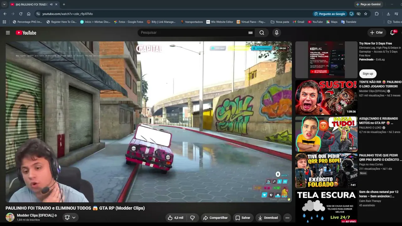Open the on-screen keyboard in search box
Image resolution: width=402 pixels, height=226 pixels.
pyautogui.click(x=250, y=33)
